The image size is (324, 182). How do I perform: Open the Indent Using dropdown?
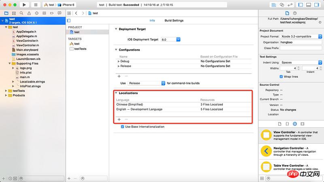click(301, 62)
